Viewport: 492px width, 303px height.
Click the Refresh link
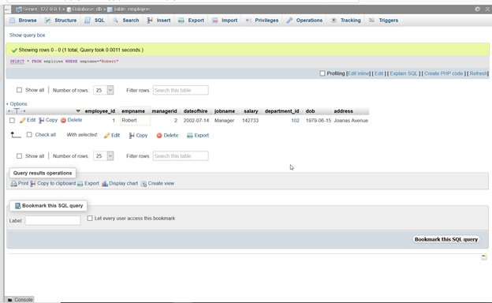click(479, 73)
